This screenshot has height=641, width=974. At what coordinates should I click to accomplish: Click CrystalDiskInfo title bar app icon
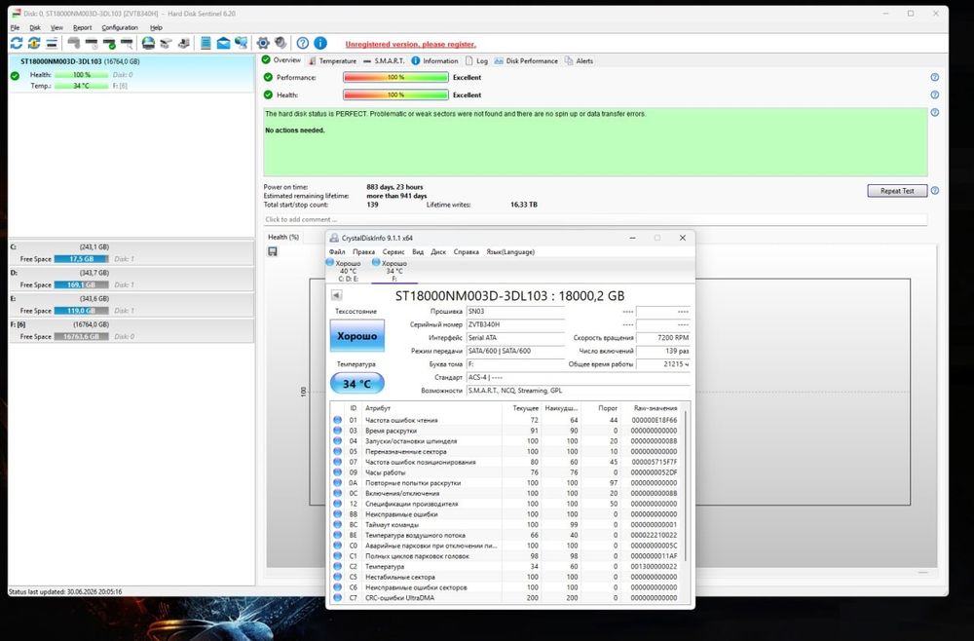click(x=334, y=238)
